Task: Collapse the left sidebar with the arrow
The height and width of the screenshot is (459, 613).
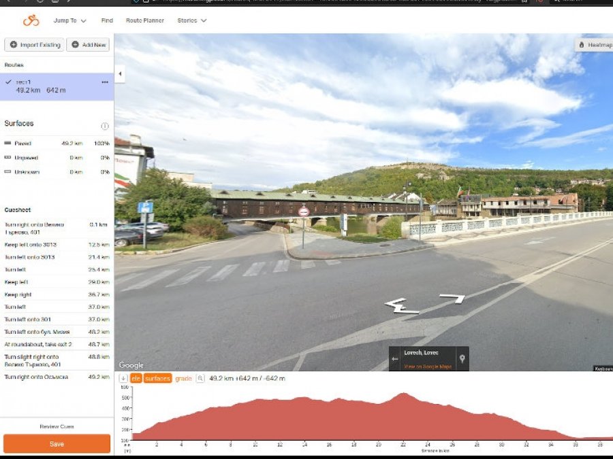Action: (x=120, y=73)
